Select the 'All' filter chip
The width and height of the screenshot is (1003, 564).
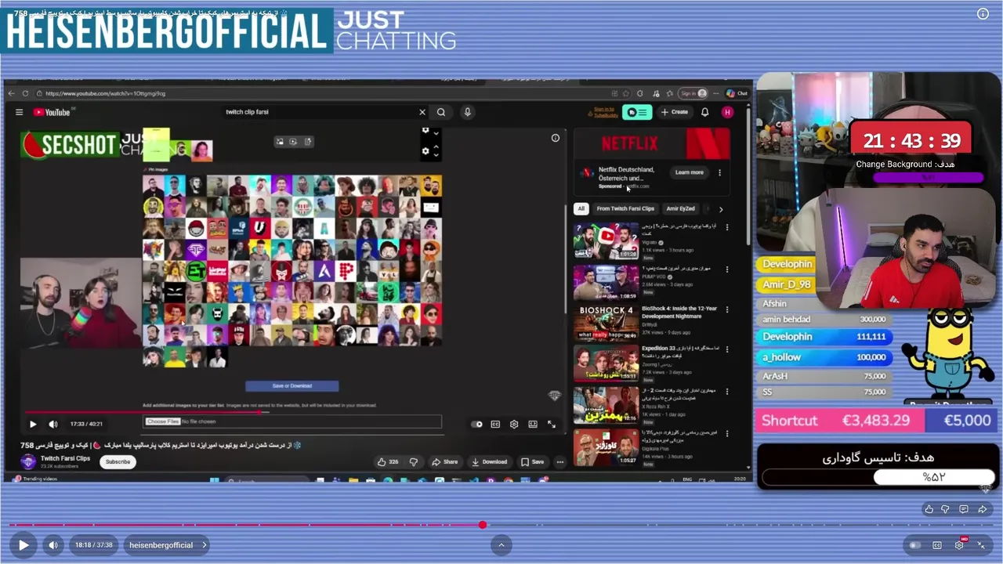click(581, 209)
